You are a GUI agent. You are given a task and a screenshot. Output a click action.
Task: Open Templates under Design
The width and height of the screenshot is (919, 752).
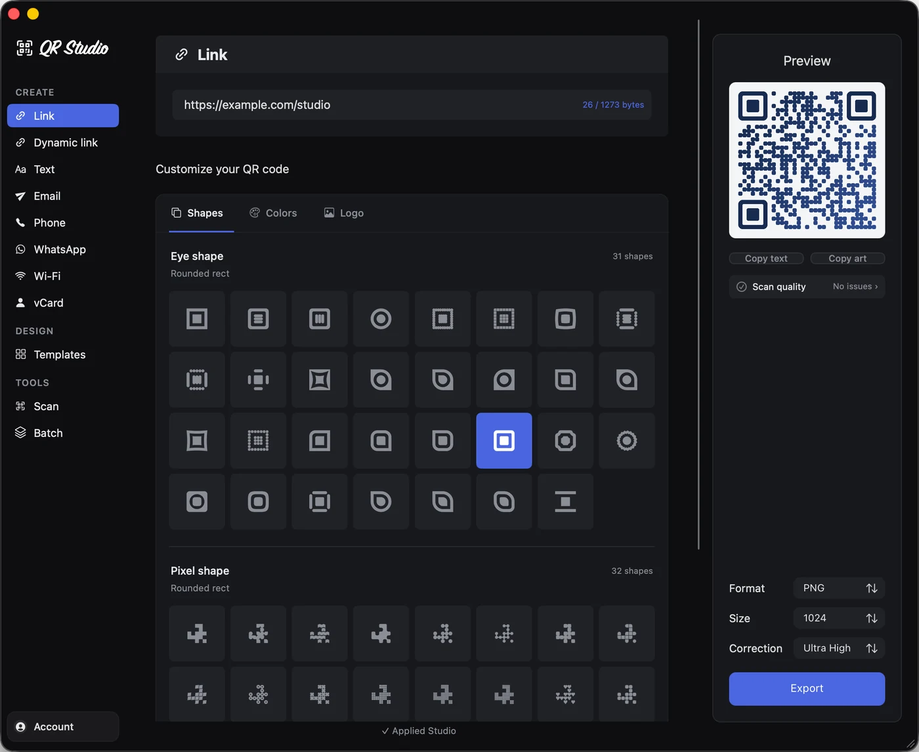pyautogui.click(x=63, y=354)
